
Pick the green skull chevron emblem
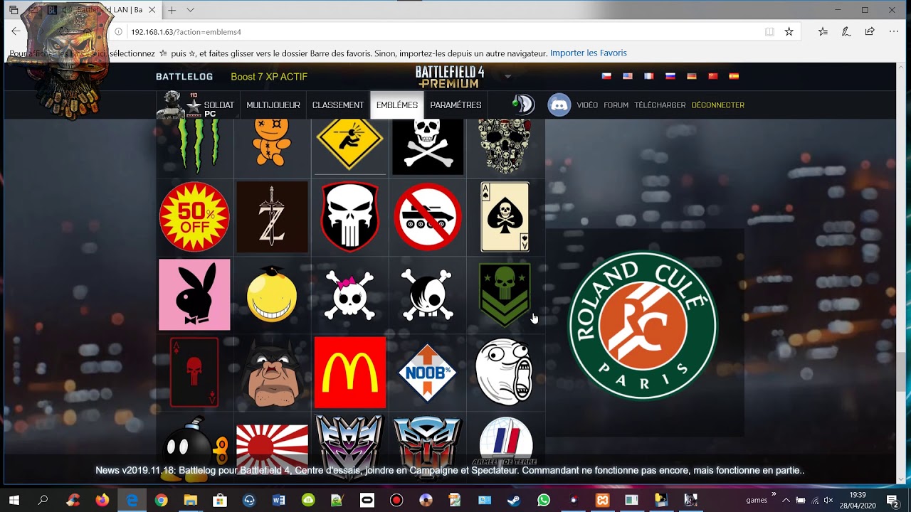505,294
